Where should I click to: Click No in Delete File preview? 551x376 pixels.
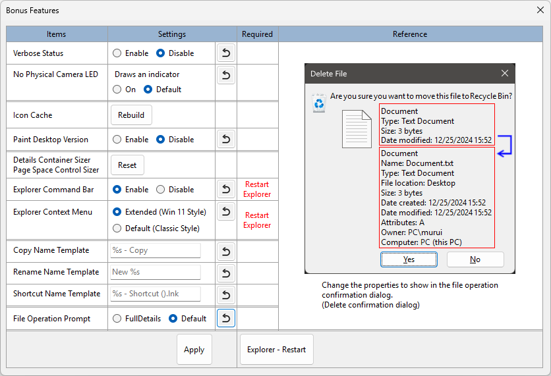(x=475, y=259)
